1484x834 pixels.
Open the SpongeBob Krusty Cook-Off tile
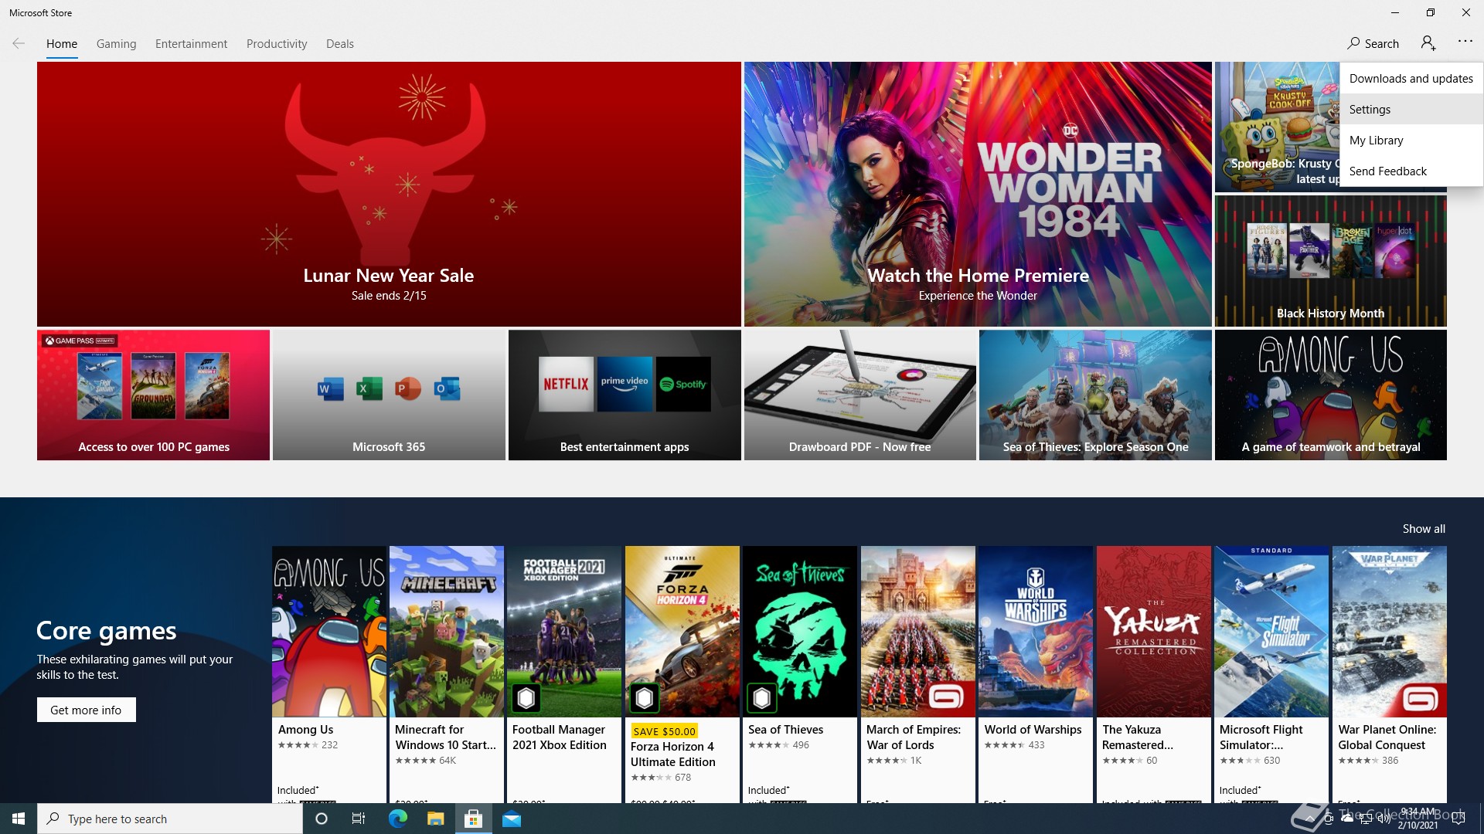pyautogui.click(x=1277, y=127)
